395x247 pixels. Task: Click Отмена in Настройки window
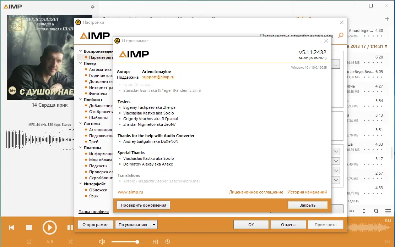click(x=288, y=225)
